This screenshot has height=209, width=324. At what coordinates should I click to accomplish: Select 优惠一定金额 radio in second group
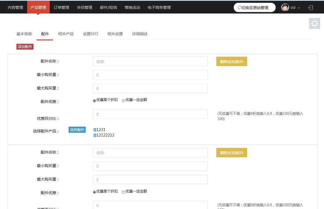point(123,192)
